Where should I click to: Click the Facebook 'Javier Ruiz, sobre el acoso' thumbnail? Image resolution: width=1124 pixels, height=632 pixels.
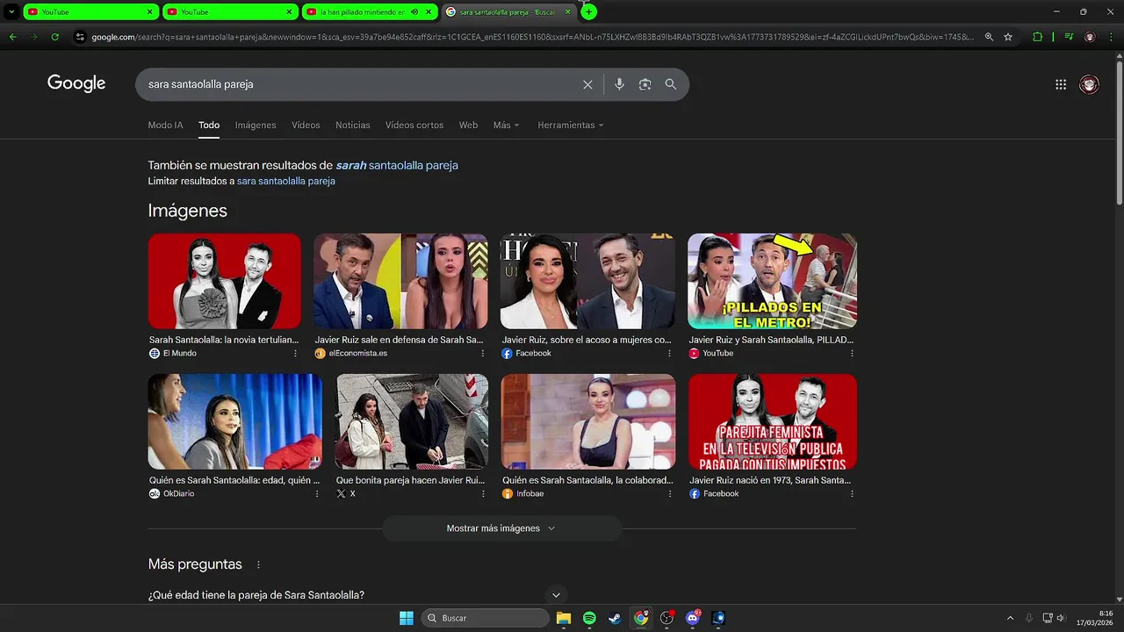pyautogui.click(x=587, y=281)
